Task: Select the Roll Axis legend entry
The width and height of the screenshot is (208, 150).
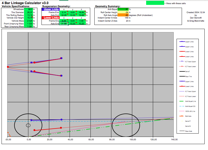Action: (x=185, y=116)
